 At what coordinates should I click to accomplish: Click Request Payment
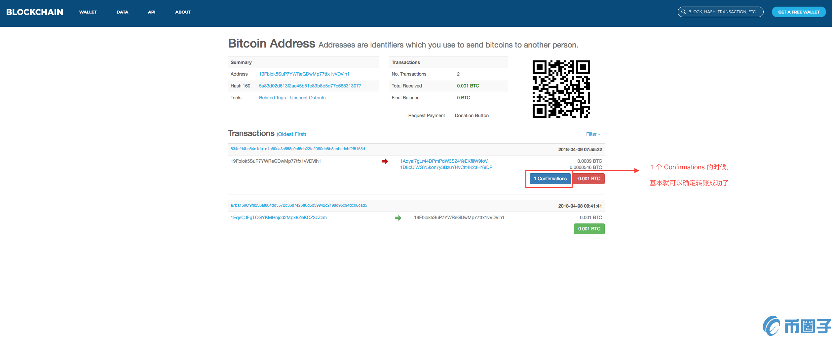[427, 116]
